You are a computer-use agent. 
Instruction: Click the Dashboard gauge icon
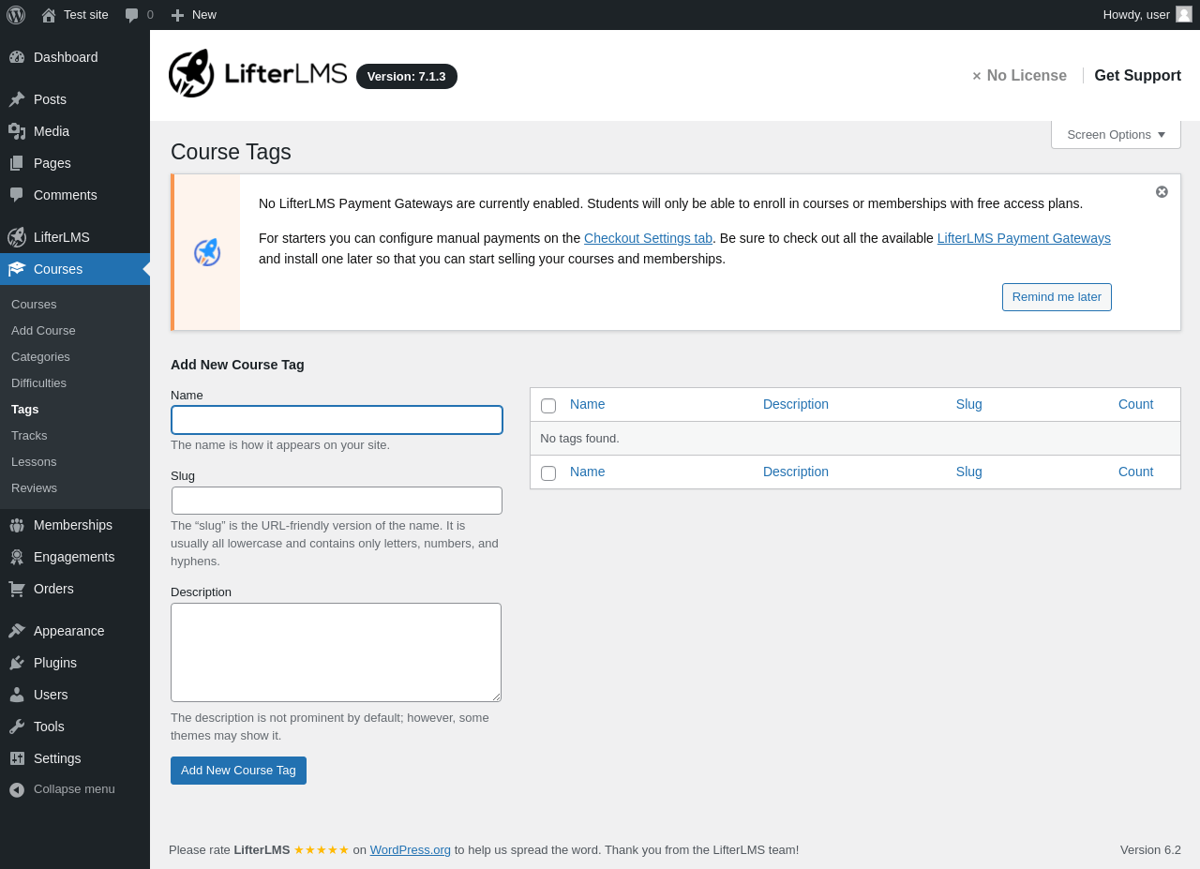(17, 57)
